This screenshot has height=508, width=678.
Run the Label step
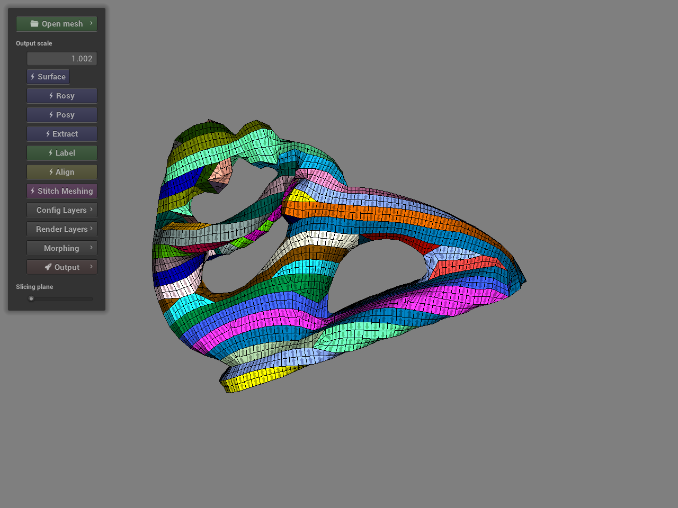point(62,153)
